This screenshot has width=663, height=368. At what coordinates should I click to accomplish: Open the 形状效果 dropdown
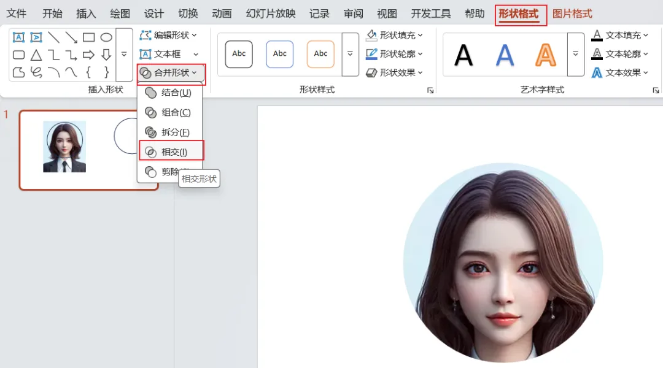coord(394,72)
